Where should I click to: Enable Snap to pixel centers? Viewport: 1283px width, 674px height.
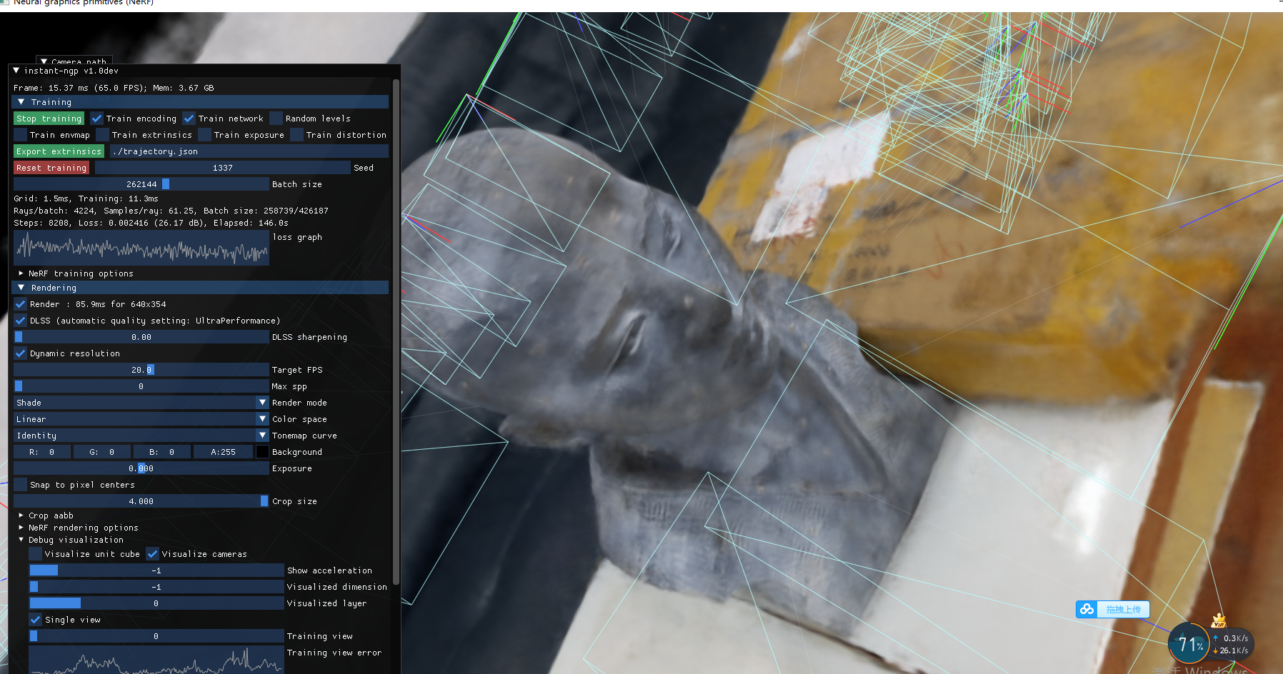coord(21,484)
